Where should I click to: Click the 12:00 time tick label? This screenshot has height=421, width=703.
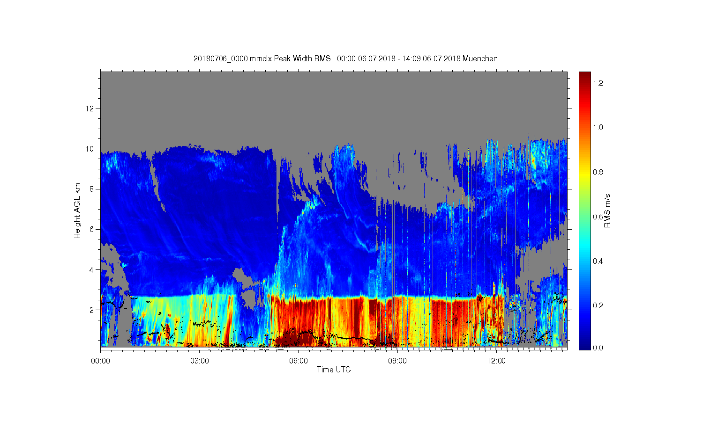[x=496, y=361]
